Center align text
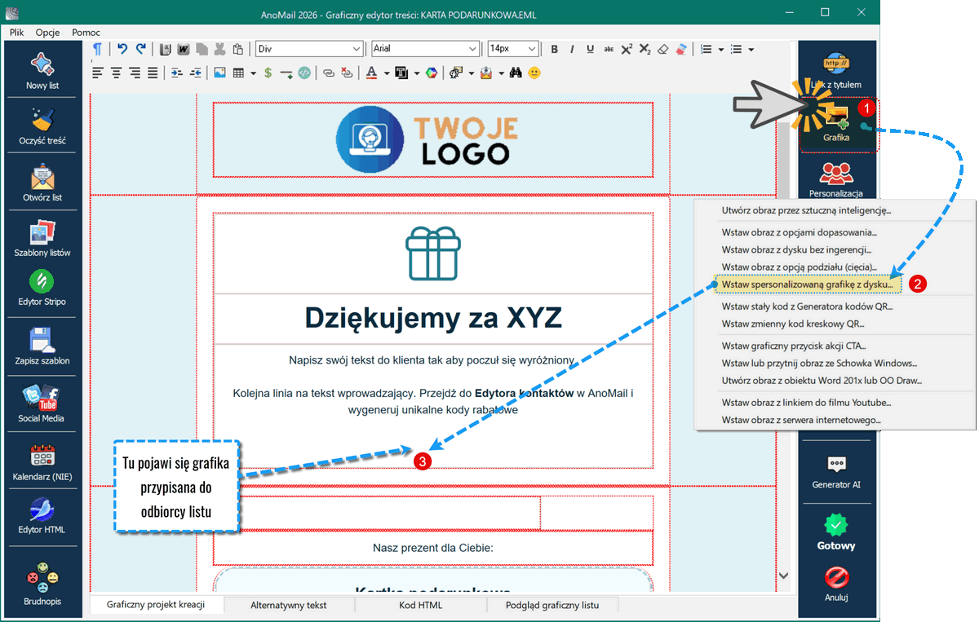Screen dimensions: 979x622 tap(117, 73)
